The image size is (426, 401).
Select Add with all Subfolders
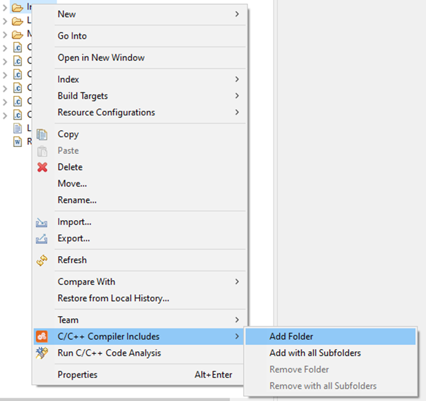point(315,353)
